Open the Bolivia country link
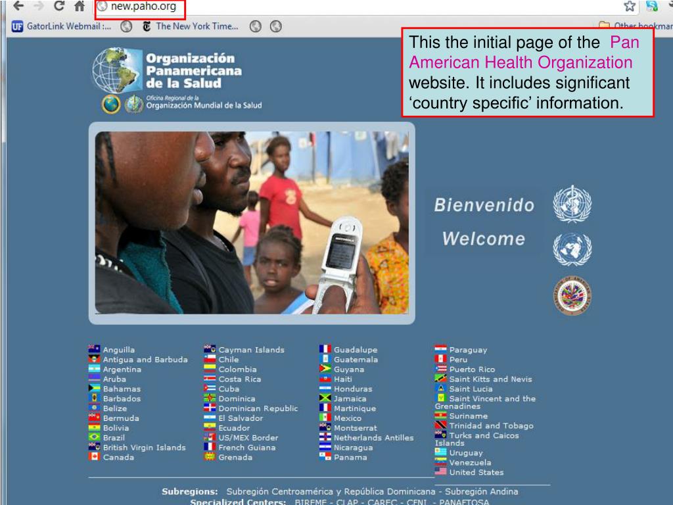Viewport: 673px width, 505px height. pyautogui.click(x=116, y=427)
